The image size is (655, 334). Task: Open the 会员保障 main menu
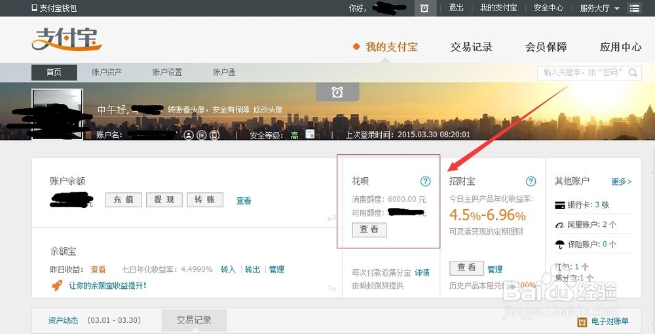click(x=546, y=46)
